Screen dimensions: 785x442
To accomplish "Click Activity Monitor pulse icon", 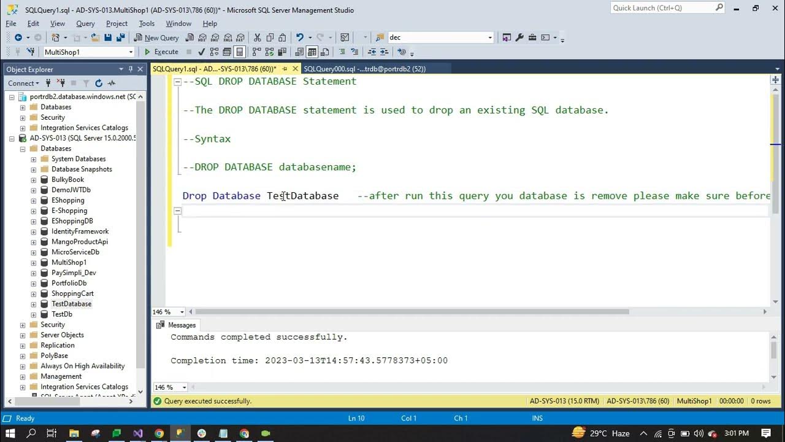I will [x=112, y=83].
